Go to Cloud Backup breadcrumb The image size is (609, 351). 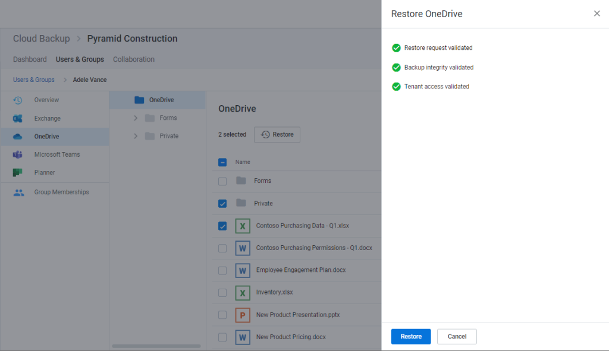pos(42,39)
